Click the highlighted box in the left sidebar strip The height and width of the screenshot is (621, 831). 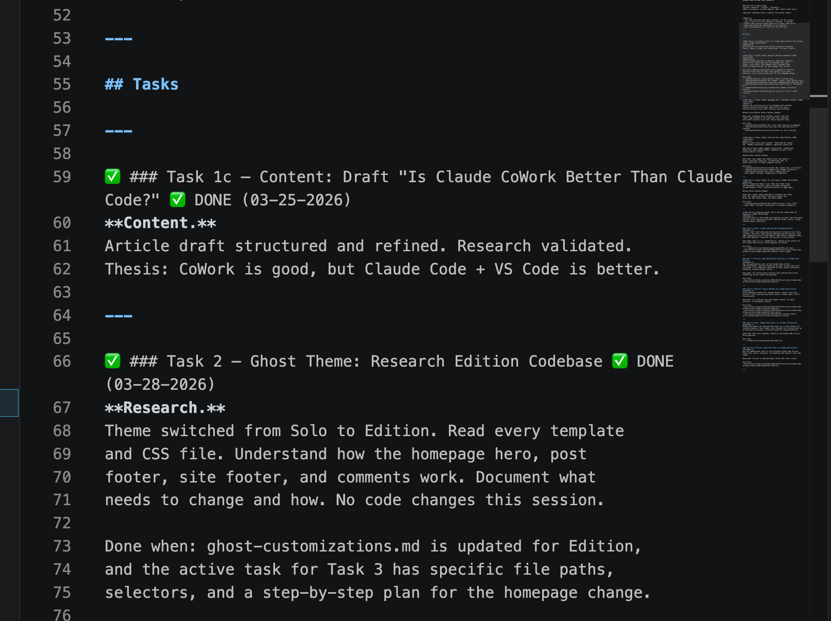[9, 403]
